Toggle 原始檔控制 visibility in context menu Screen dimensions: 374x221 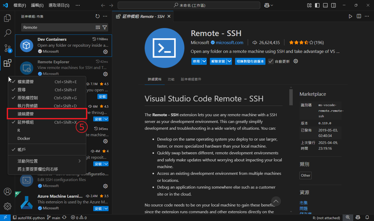point(47,98)
